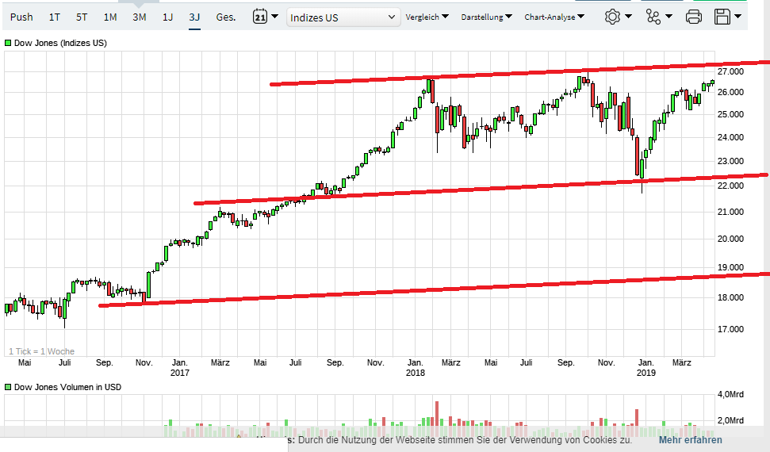Select the 1M time range
The image size is (770, 452).
pyautogui.click(x=110, y=17)
